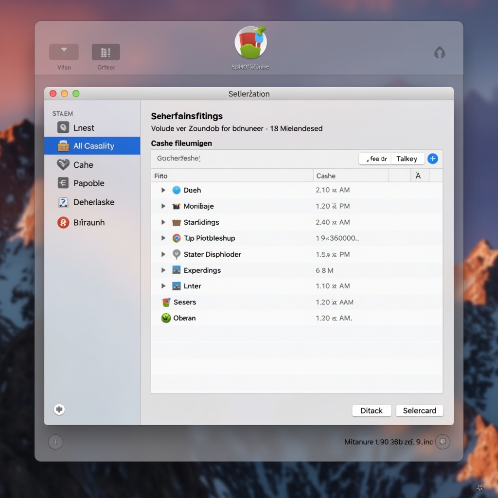Click the house icon at top right
The image size is (498, 498).
[440, 53]
